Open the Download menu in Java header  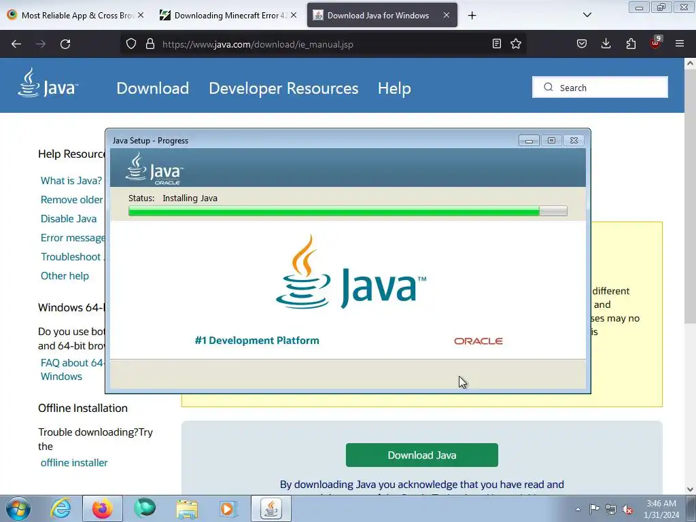coord(153,88)
